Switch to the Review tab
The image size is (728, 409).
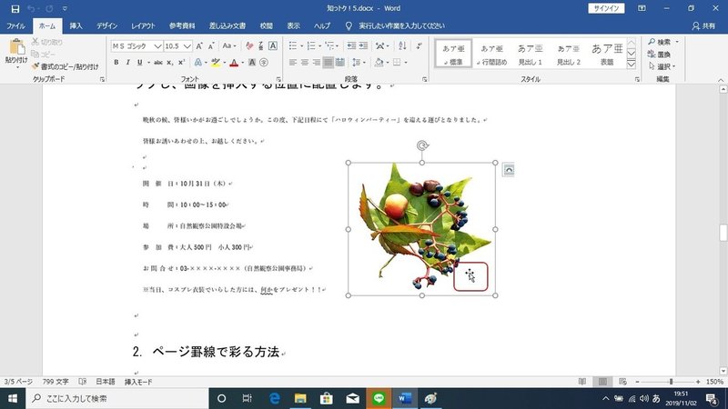(266, 26)
